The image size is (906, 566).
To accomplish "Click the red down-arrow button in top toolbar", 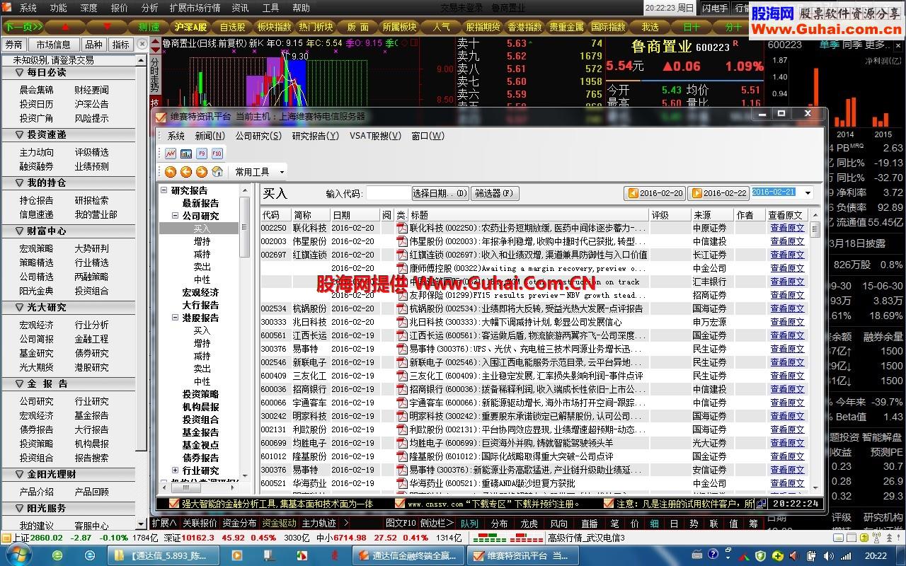I will 107,27.
